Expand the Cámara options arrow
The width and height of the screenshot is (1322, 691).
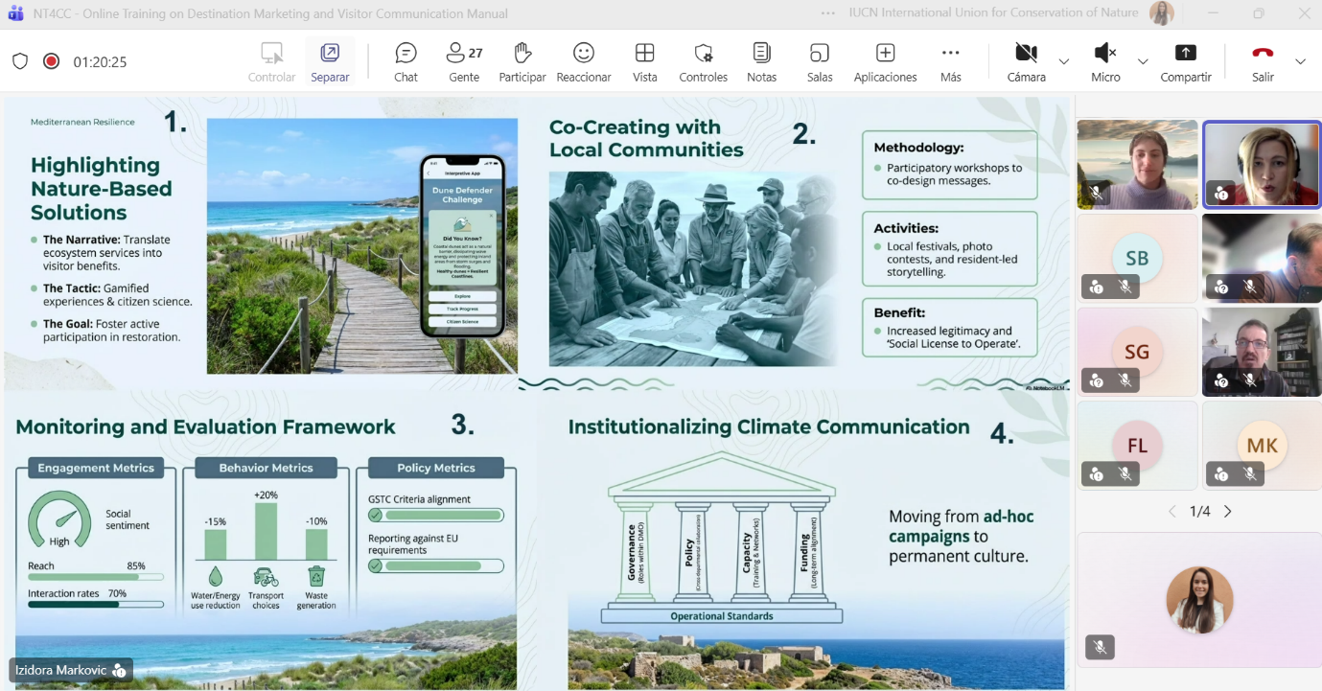point(1063,61)
